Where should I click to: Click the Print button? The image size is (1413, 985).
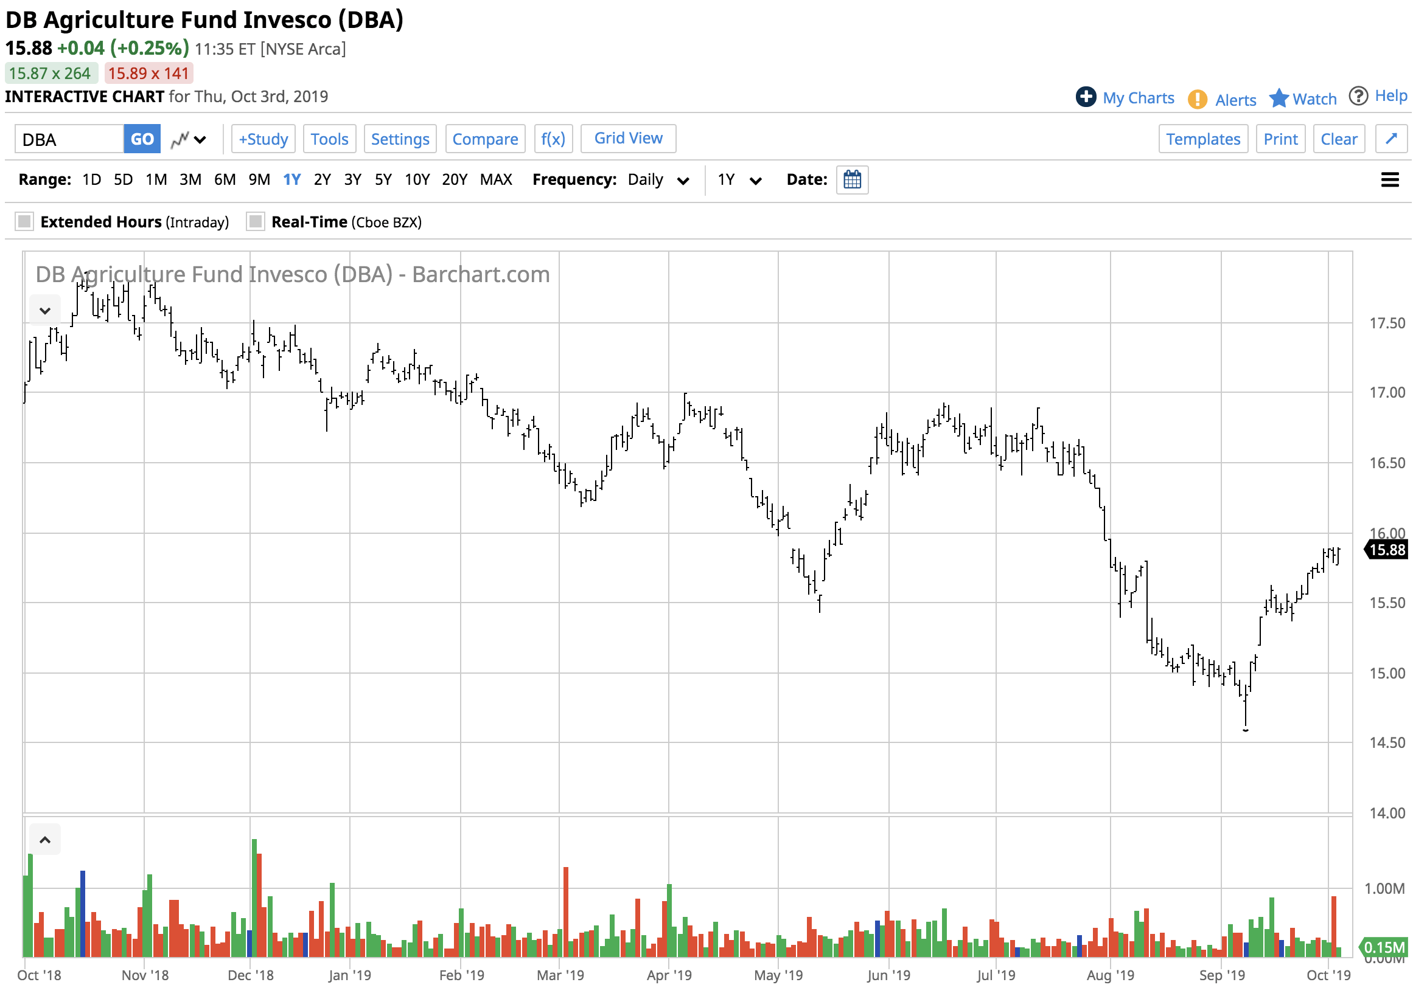1280,139
